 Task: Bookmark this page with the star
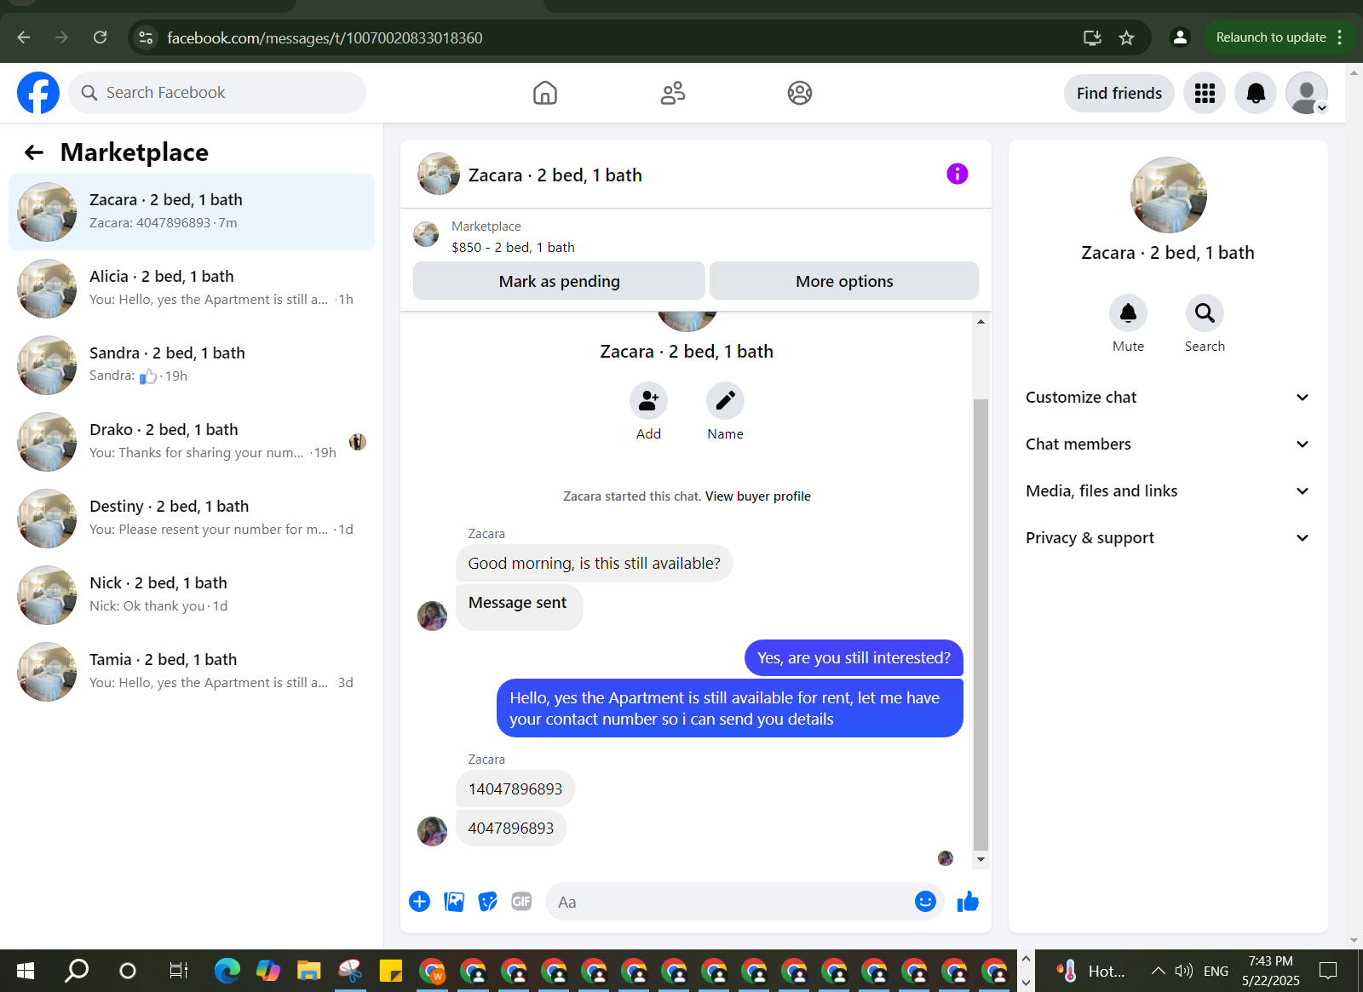(1126, 37)
